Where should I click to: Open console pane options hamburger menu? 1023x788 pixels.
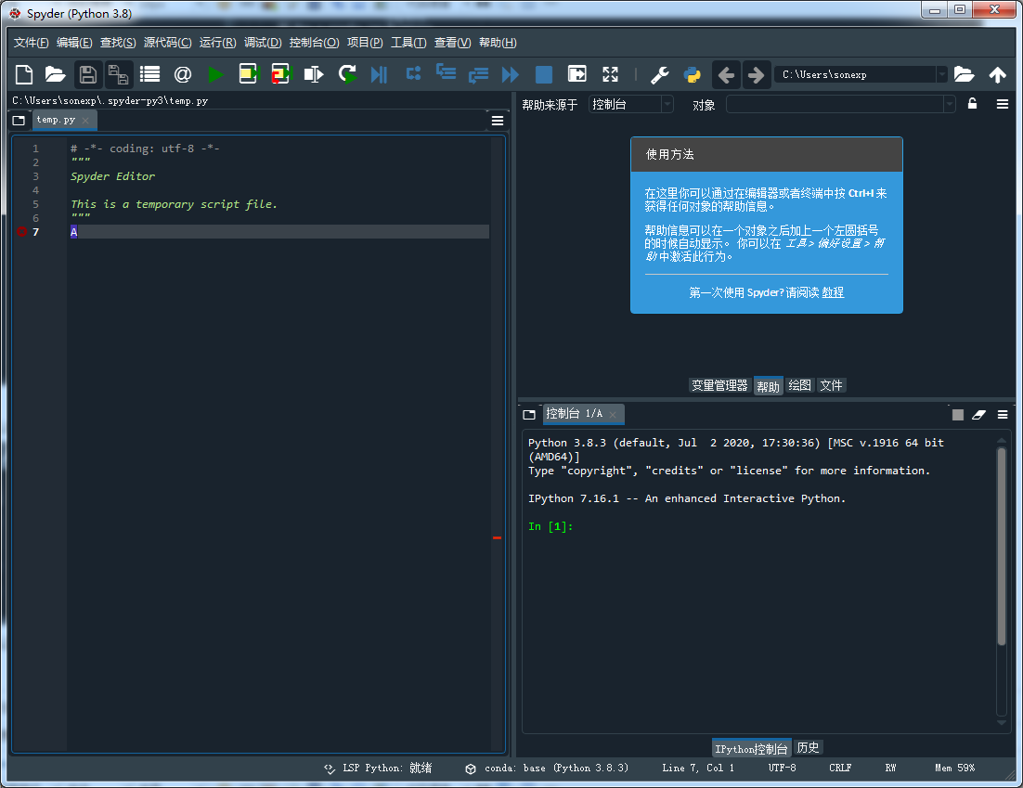point(1003,415)
